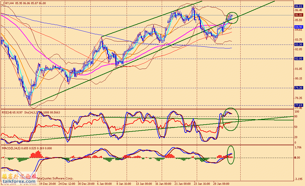Select the 83.30 price level tag
The height and width of the screenshot is (186, 305).
coord(298,44)
